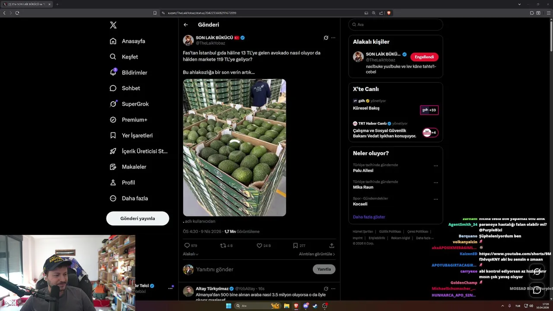
Task: Click the Grok icon on Altay Türkyılmaz reply
Action: [x=326, y=289]
